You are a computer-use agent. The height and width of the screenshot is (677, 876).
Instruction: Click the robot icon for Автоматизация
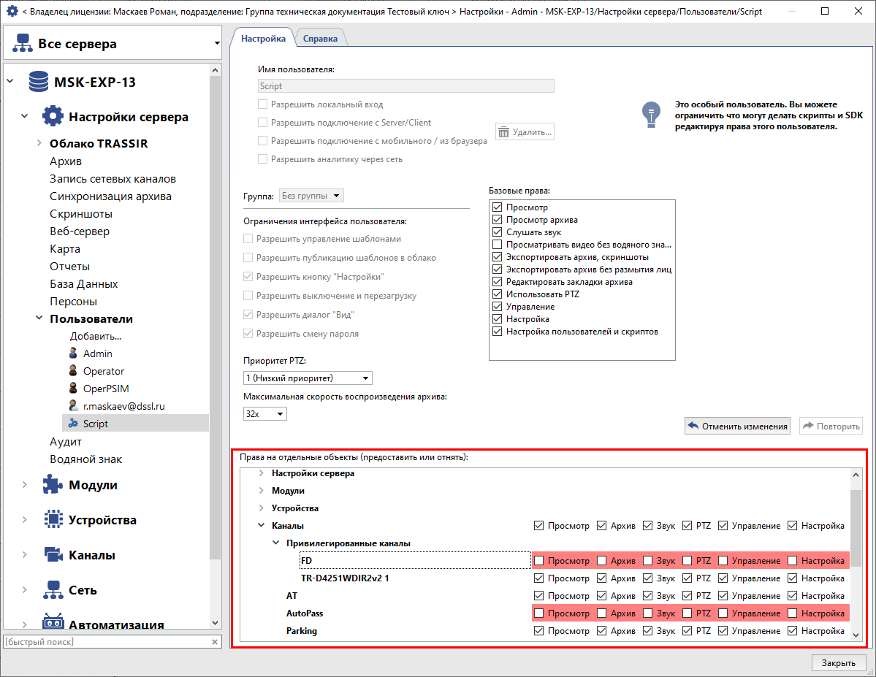tap(53, 621)
